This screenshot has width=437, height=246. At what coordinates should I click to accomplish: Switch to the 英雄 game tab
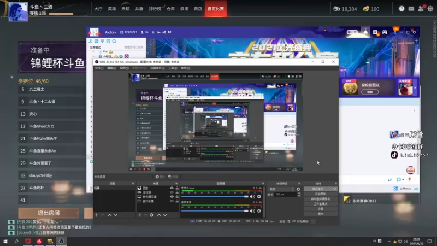[x=112, y=9]
